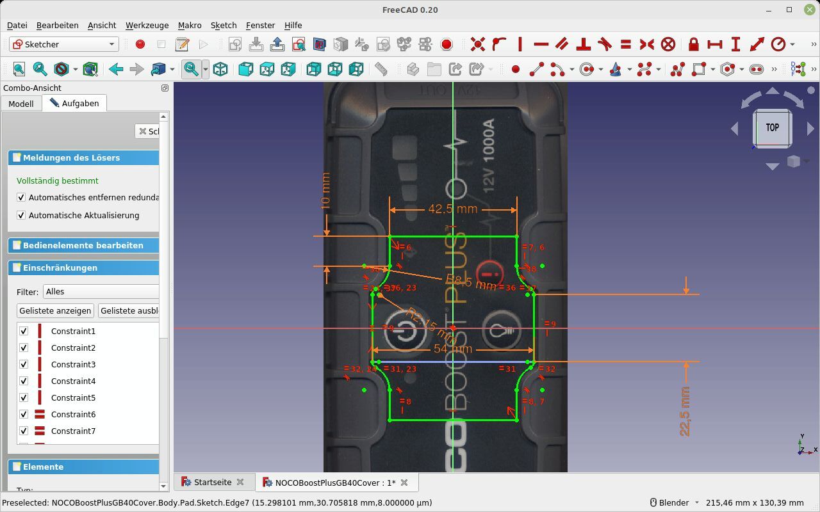Uncheck the Constraint6 checkbox
This screenshot has width=820, height=512.
point(24,414)
